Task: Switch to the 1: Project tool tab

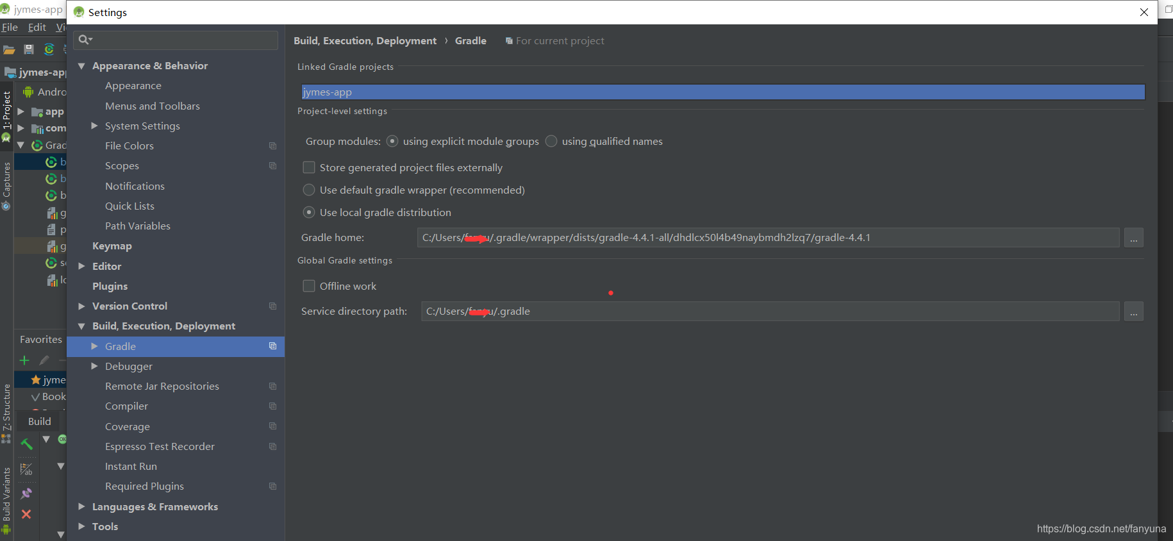Action: point(6,115)
